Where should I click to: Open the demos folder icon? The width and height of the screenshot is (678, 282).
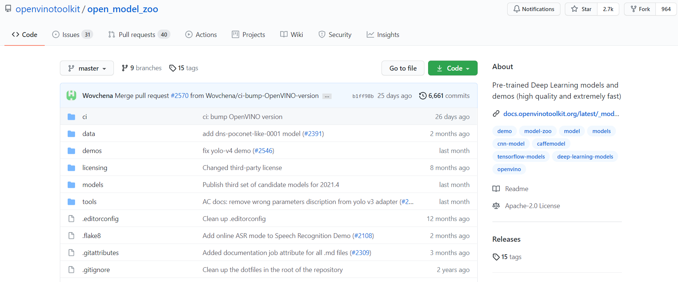[x=71, y=151]
